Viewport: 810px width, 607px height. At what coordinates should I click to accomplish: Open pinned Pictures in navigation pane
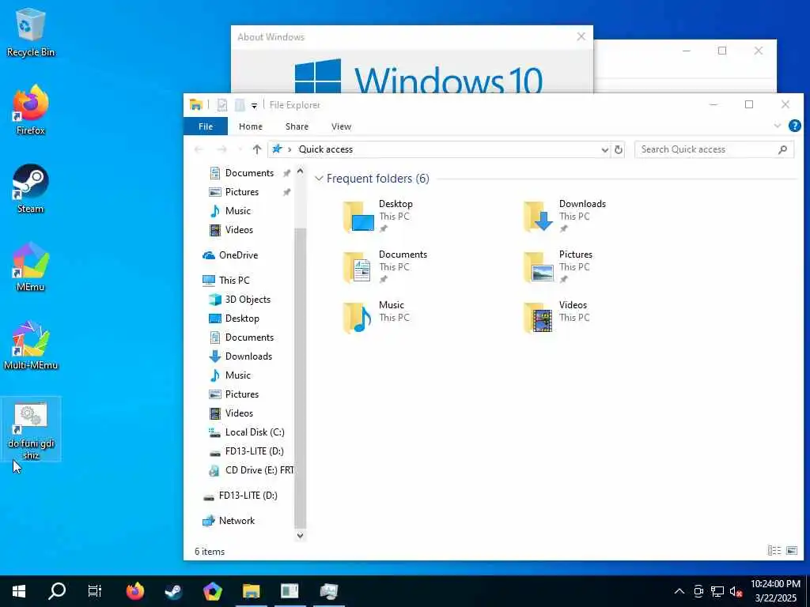pos(242,192)
